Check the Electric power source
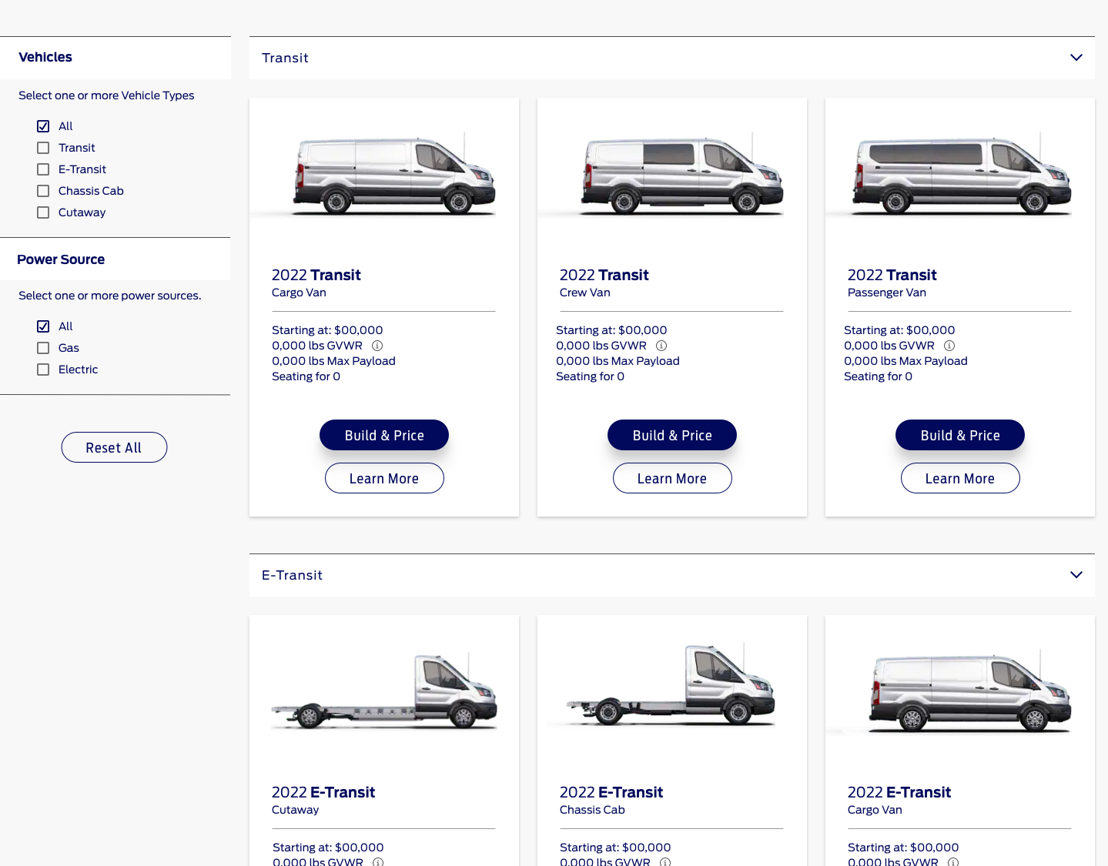 (x=43, y=369)
